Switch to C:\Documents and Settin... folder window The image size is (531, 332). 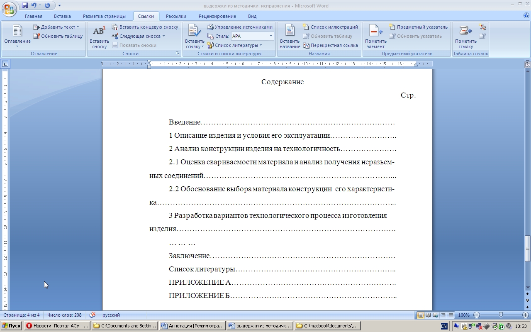(x=125, y=326)
